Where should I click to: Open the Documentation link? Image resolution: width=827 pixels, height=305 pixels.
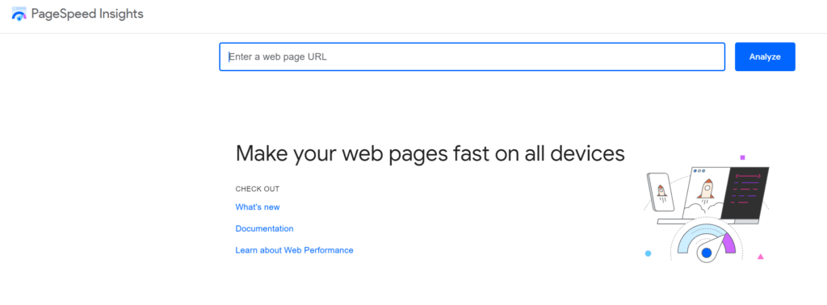pos(264,228)
